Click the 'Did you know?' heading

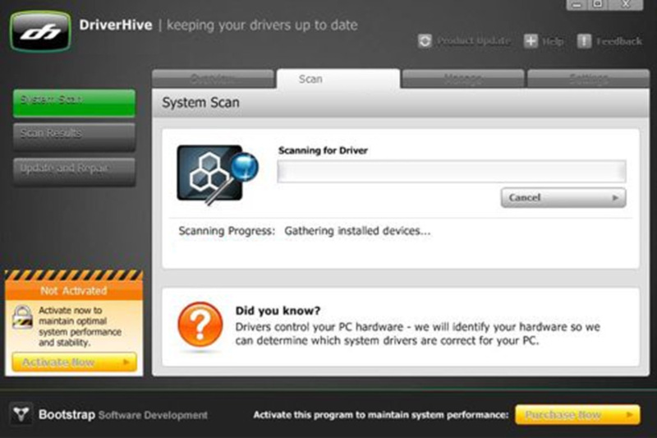tap(278, 311)
